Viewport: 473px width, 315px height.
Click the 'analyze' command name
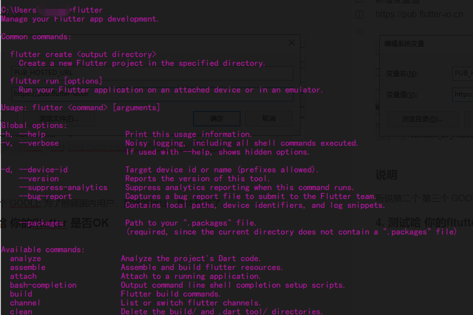click(26, 258)
